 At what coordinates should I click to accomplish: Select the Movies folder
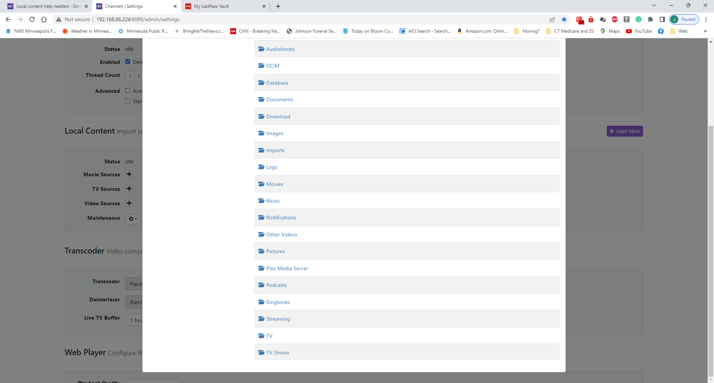click(x=274, y=184)
